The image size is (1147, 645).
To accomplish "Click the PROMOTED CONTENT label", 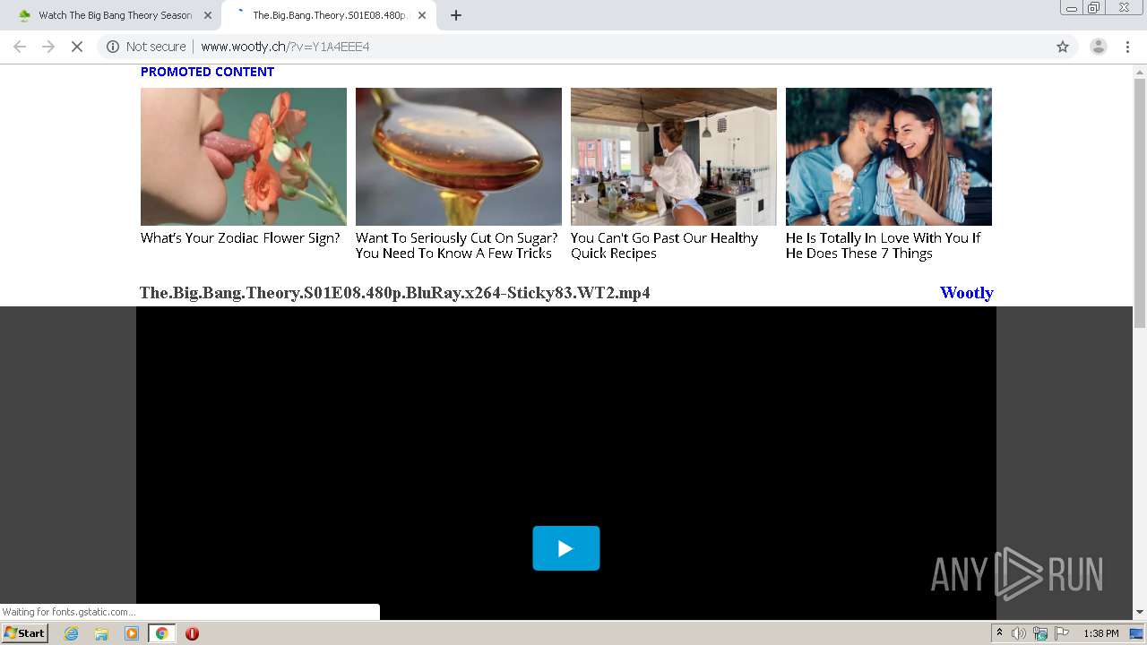I will click(207, 72).
